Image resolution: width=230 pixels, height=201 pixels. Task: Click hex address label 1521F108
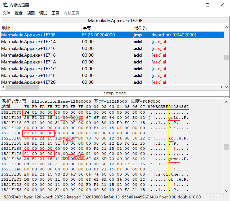[x=11, y=118]
